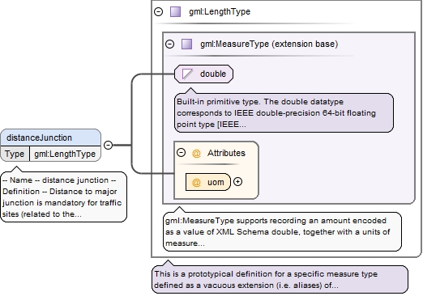Expand the uom attribute details
423x296 pixels.
point(237,182)
